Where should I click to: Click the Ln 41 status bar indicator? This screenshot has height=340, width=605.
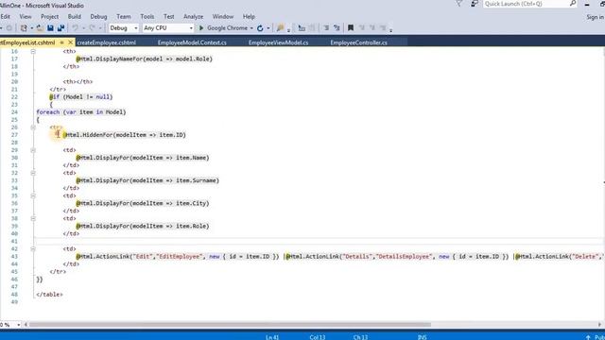tap(272, 337)
